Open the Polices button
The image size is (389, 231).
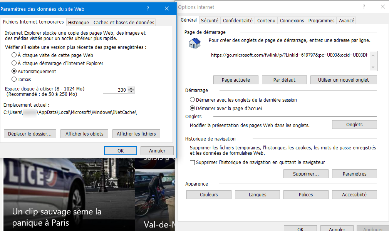(306, 194)
